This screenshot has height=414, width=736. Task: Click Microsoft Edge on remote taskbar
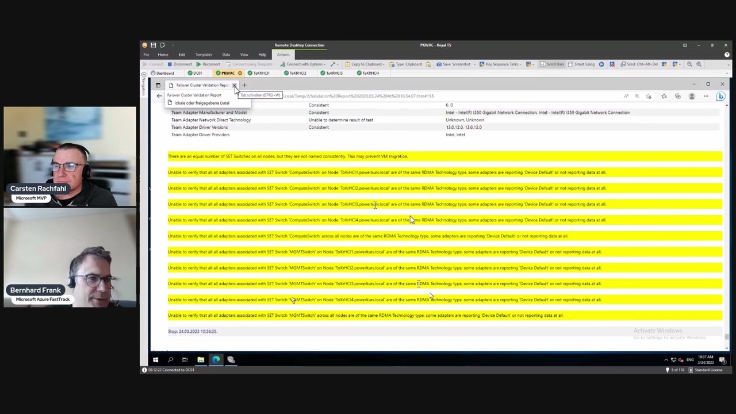(x=216, y=360)
